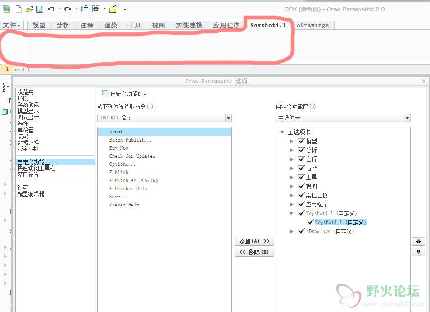Collapse the Keyshot4.1 (自定义) tab node

(x=291, y=213)
